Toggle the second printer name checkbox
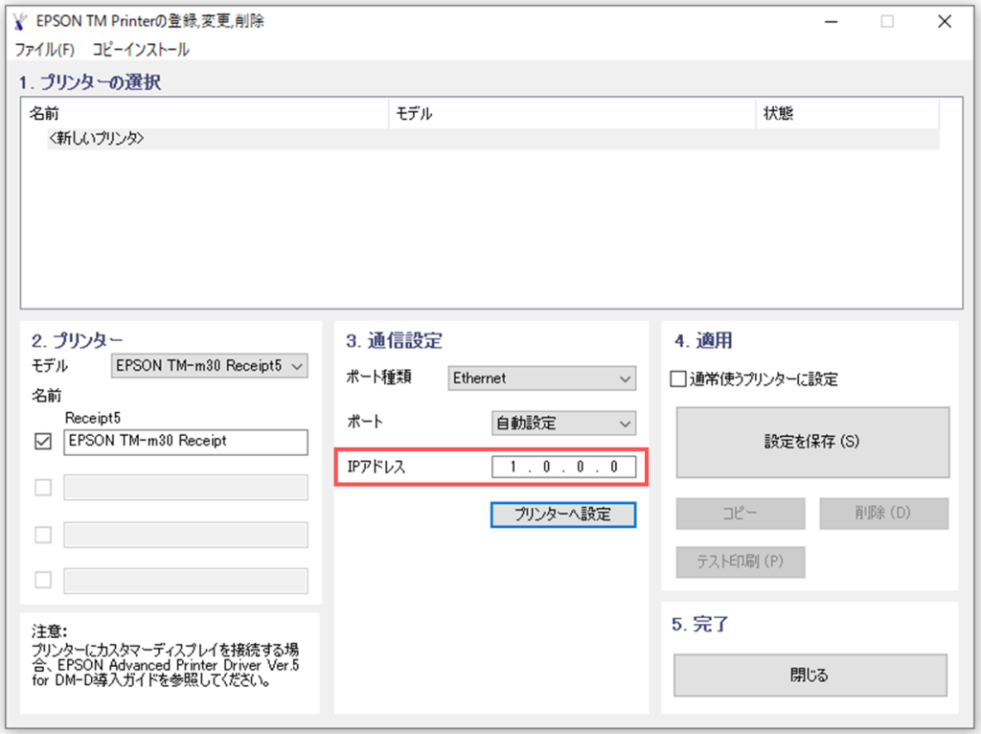Image resolution: width=981 pixels, height=734 pixels. click(43, 488)
